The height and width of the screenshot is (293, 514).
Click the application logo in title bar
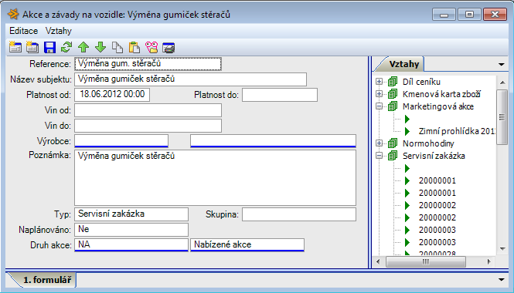13,15
